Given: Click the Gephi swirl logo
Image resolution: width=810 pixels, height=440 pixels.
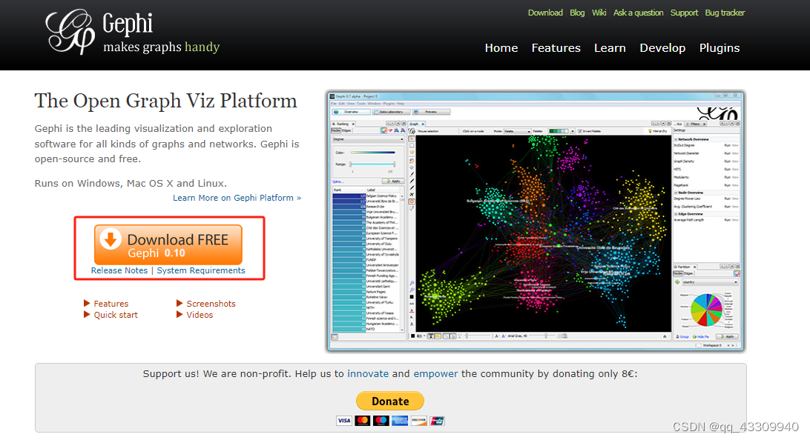Looking at the screenshot, I should (70, 31).
